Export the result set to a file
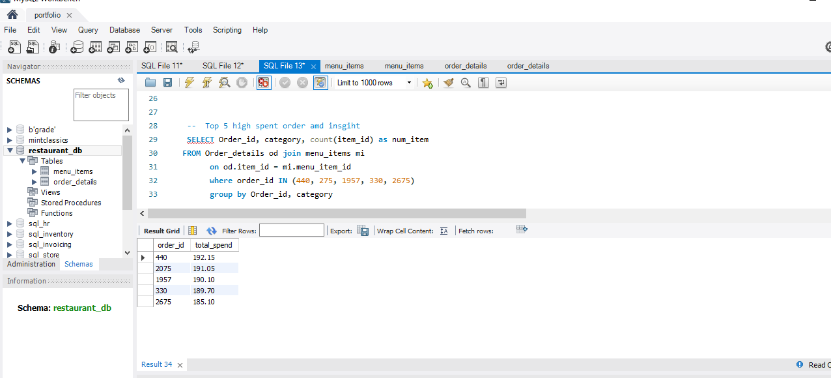Image resolution: width=831 pixels, height=378 pixels. coord(363,231)
